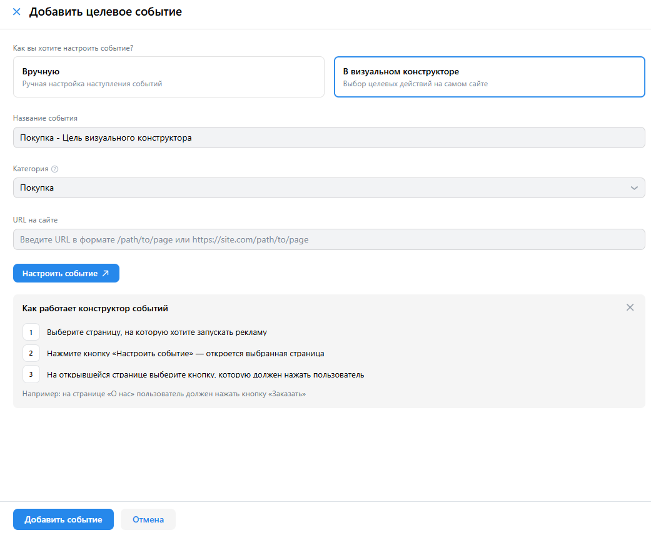
Task: Click the step 3 number badge
Action: pos(31,375)
